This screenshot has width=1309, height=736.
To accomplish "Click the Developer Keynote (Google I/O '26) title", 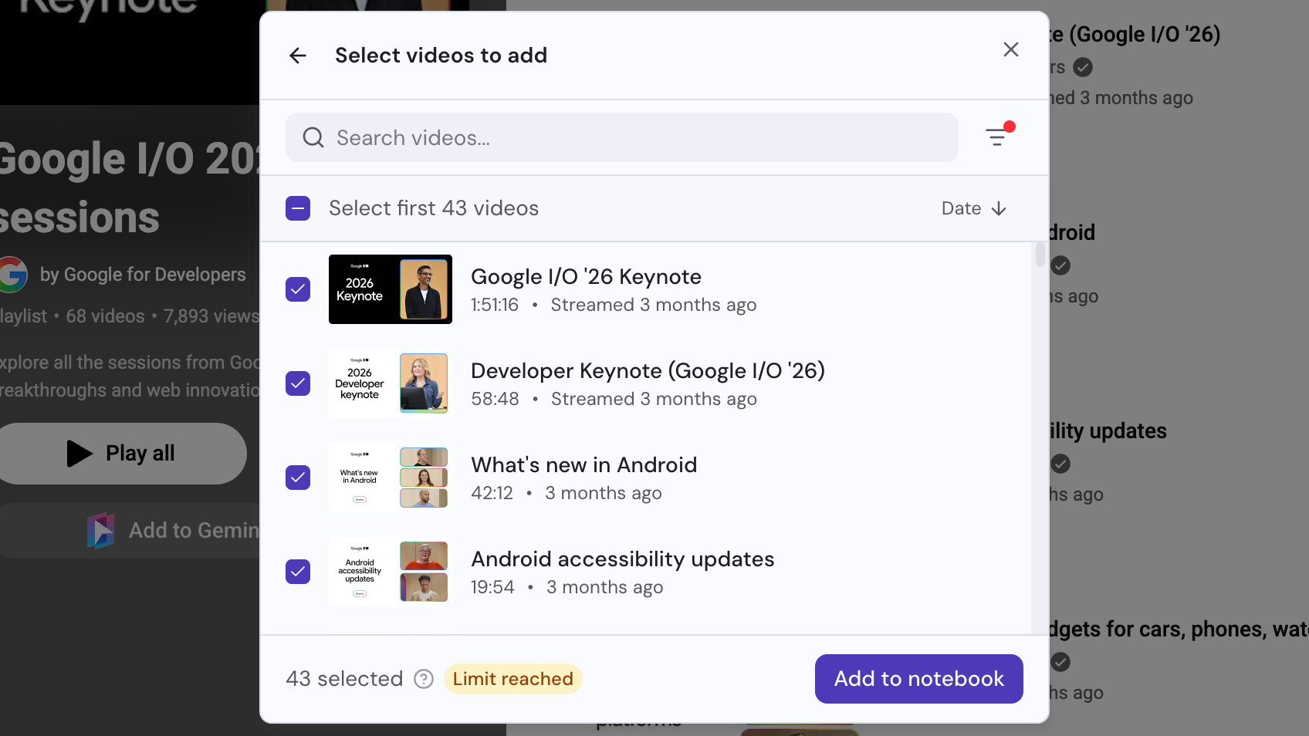I will coord(648,371).
